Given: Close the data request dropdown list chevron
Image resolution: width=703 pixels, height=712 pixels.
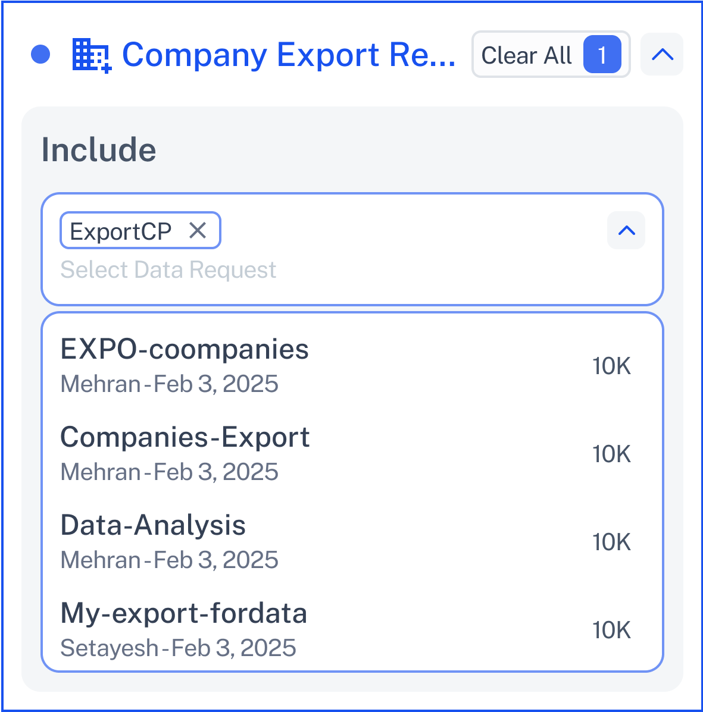Looking at the screenshot, I should click(626, 230).
